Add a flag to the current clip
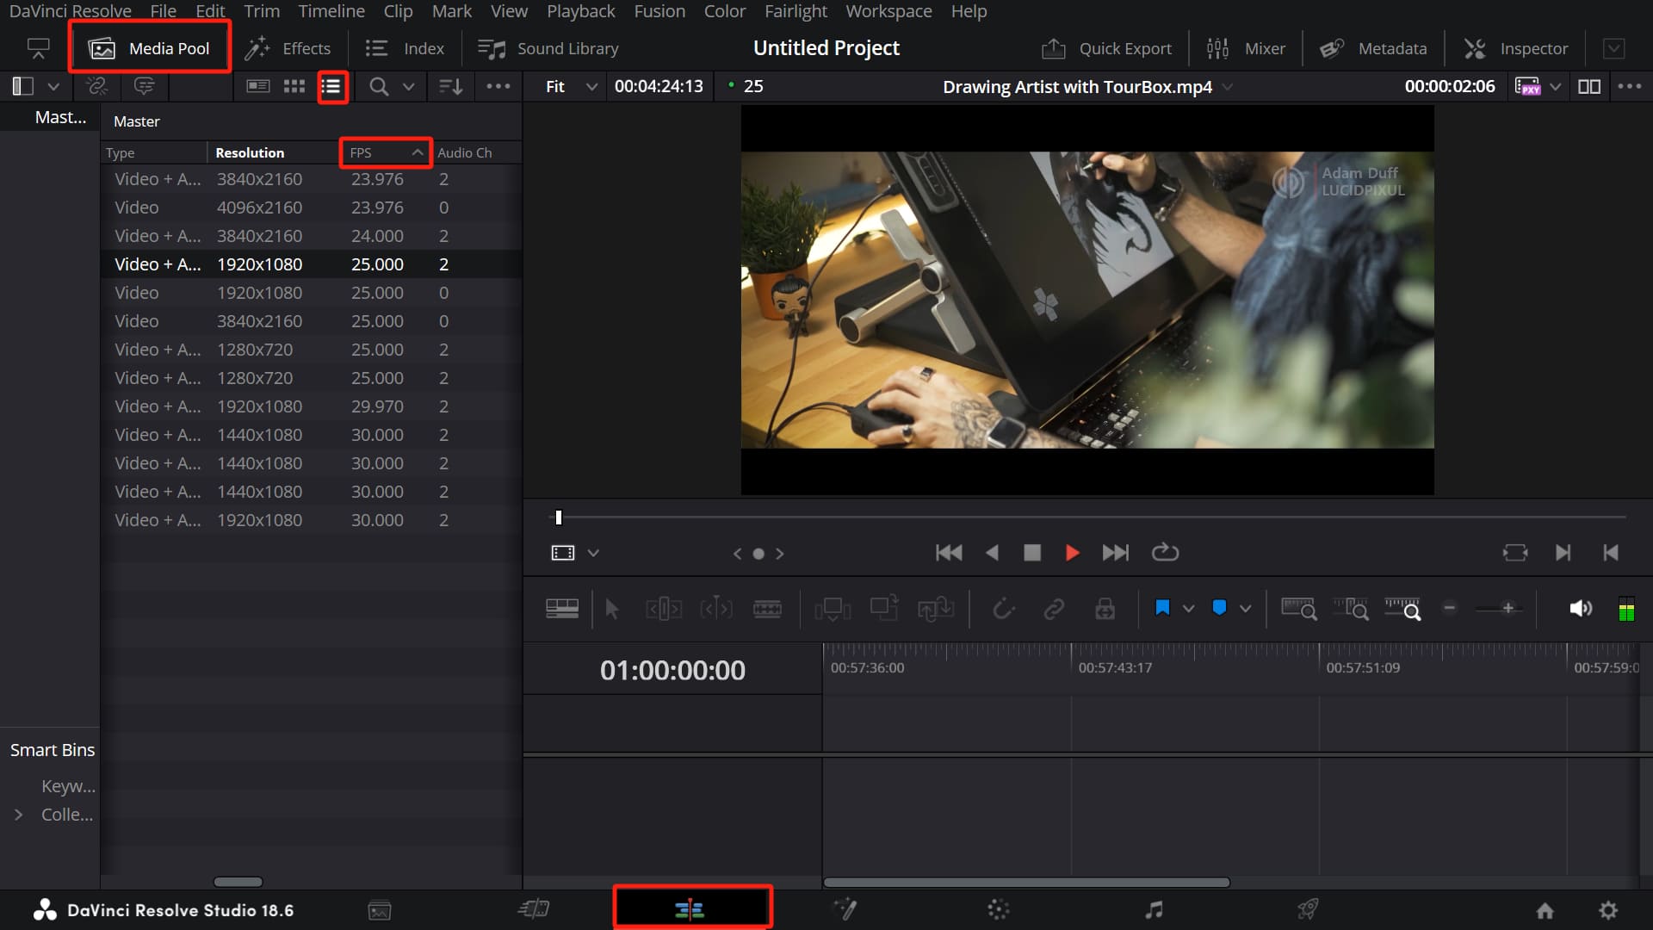This screenshot has height=930, width=1653. pos(1161,608)
